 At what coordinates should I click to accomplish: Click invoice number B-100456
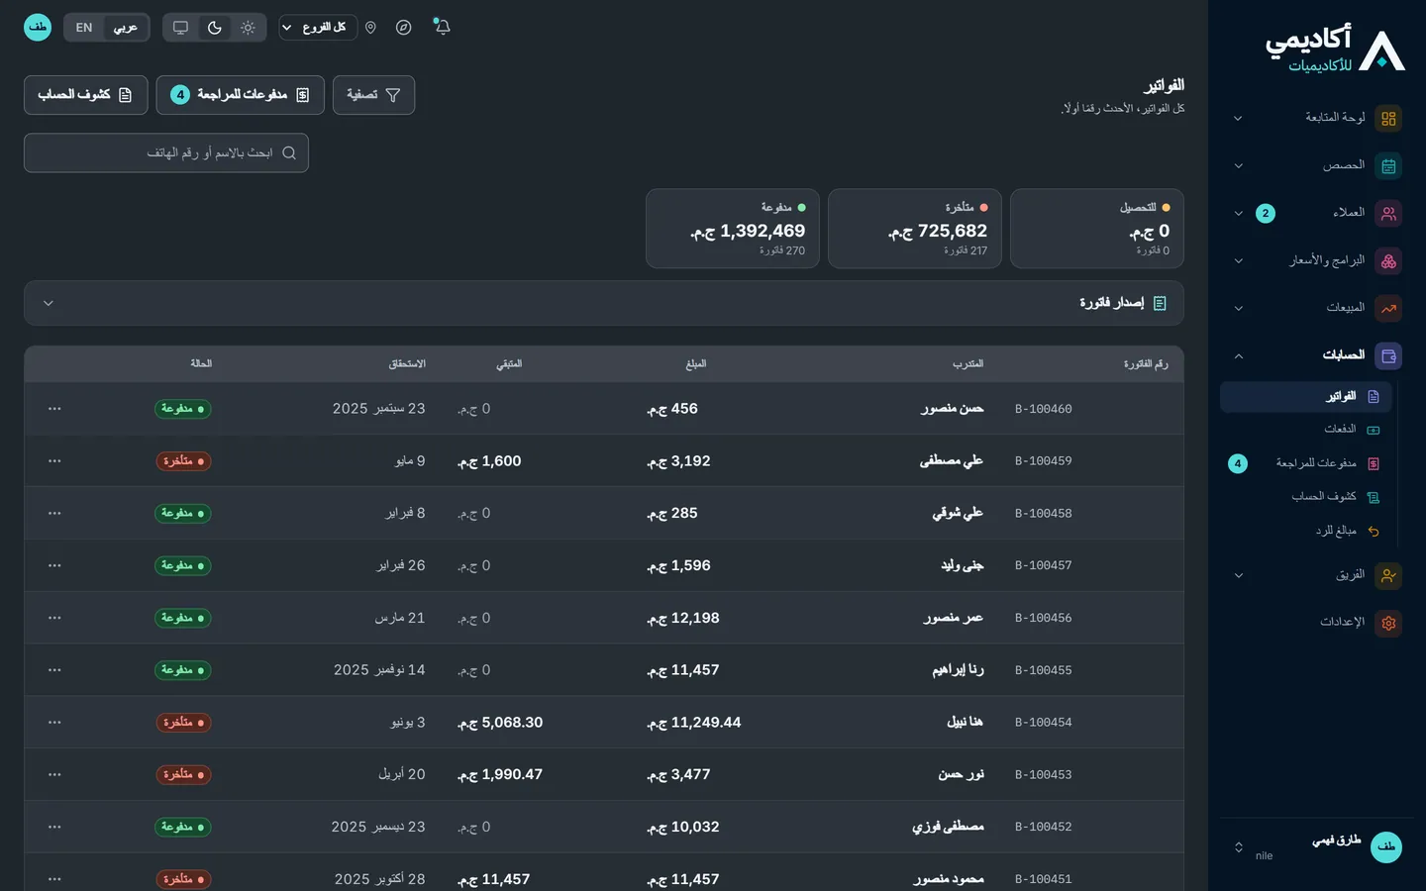(1044, 618)
